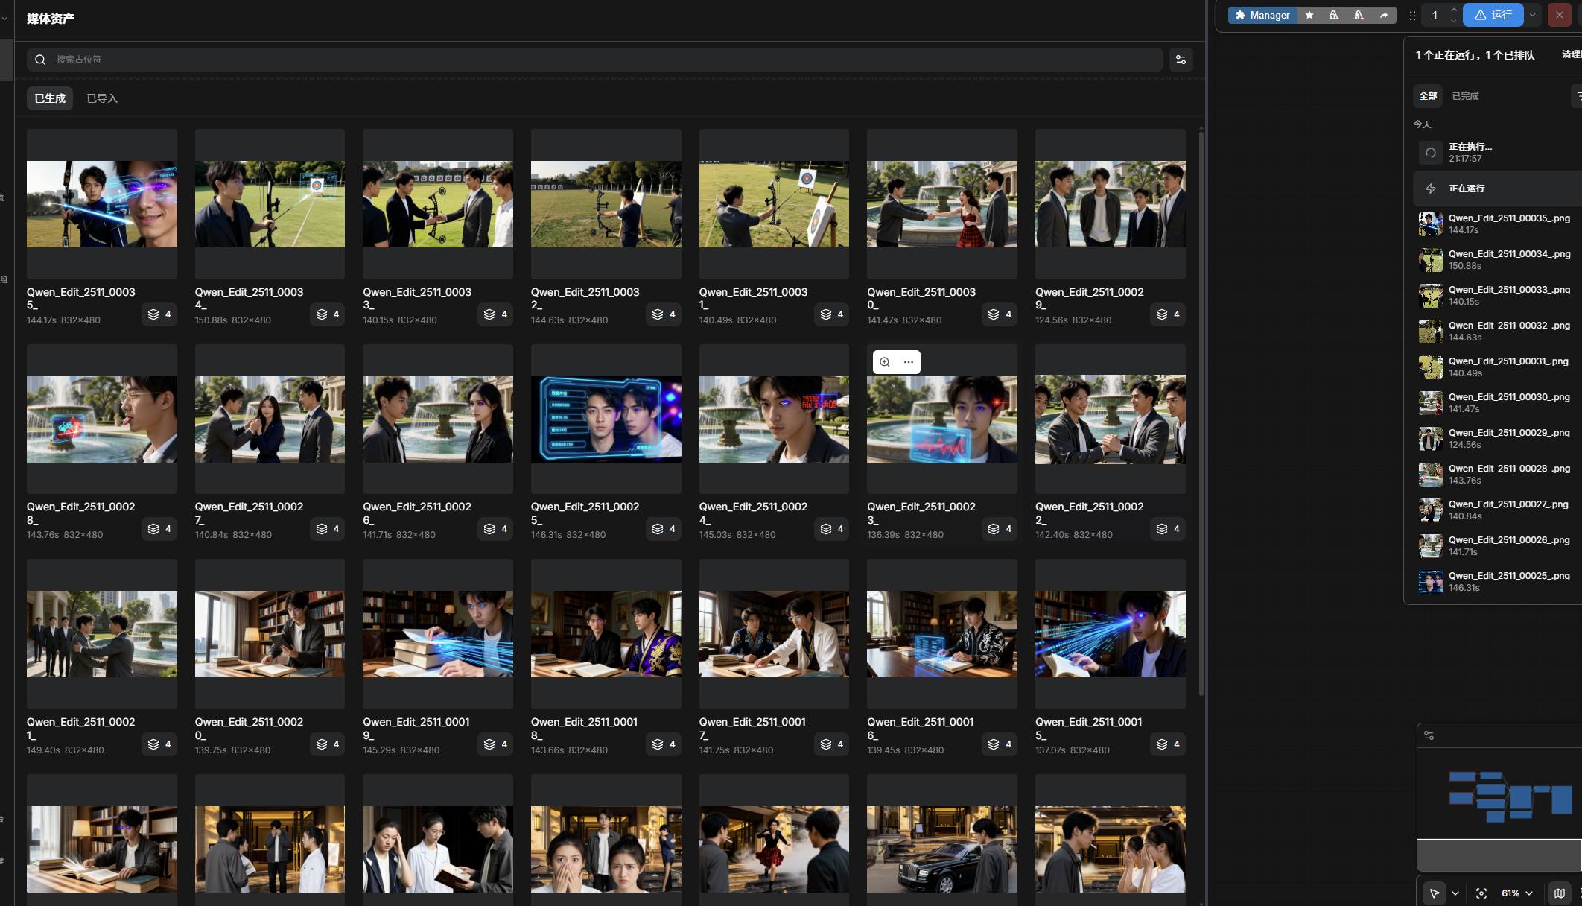Click the 媒体资产 panel title

(51, 19)
